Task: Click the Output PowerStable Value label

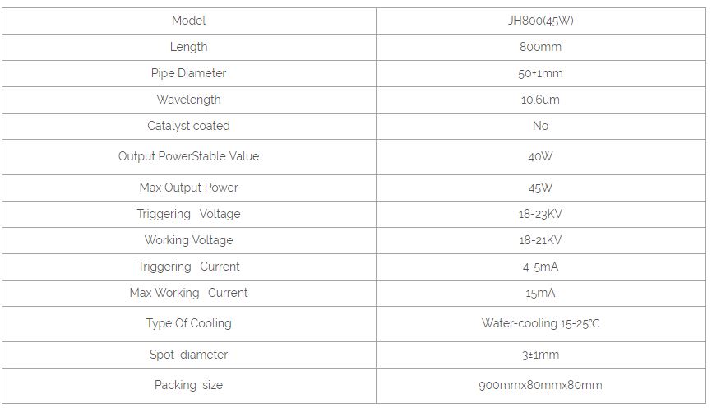Action: (188, 156)
